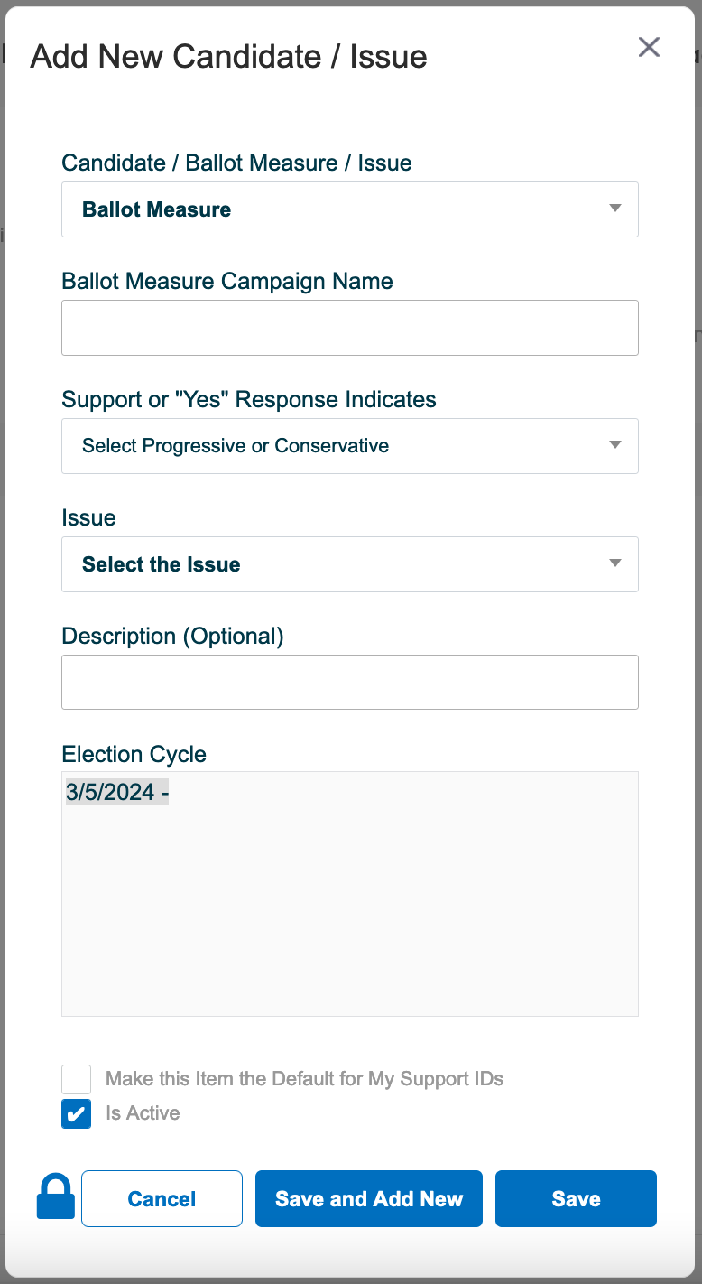The width and height of the screenshot is (702, 1284).
Task: Click the arrow on Ballot Measure combo box
Action: [615, 209]
